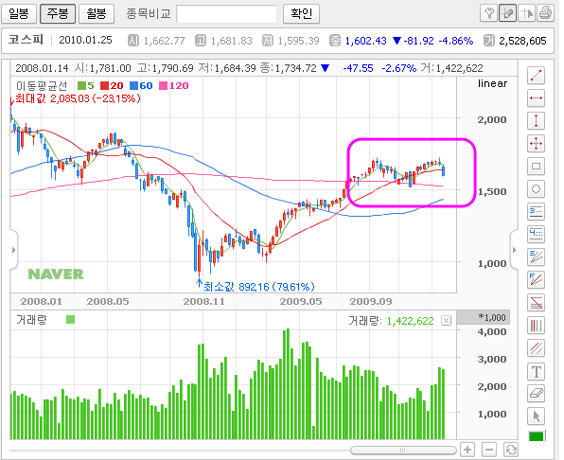This screenshot has width=564, height=460.
Task: Select the Fibonacci fan F tool
Action: pos(536,280)
